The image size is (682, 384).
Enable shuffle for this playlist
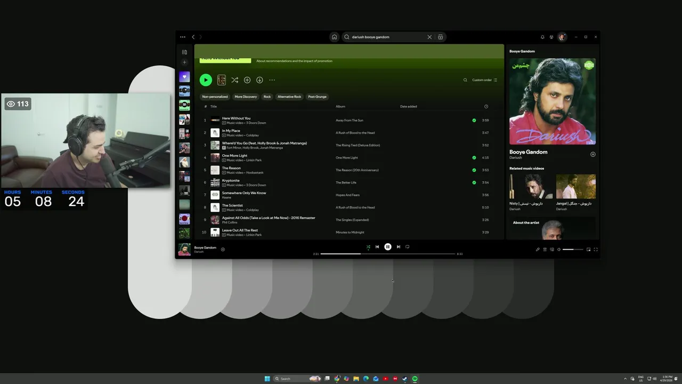(234, 80)
